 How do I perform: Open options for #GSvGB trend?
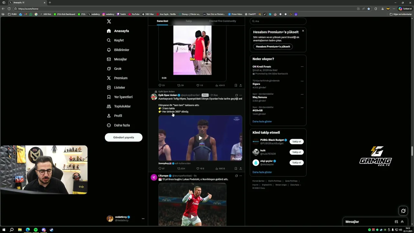(302, 107)
